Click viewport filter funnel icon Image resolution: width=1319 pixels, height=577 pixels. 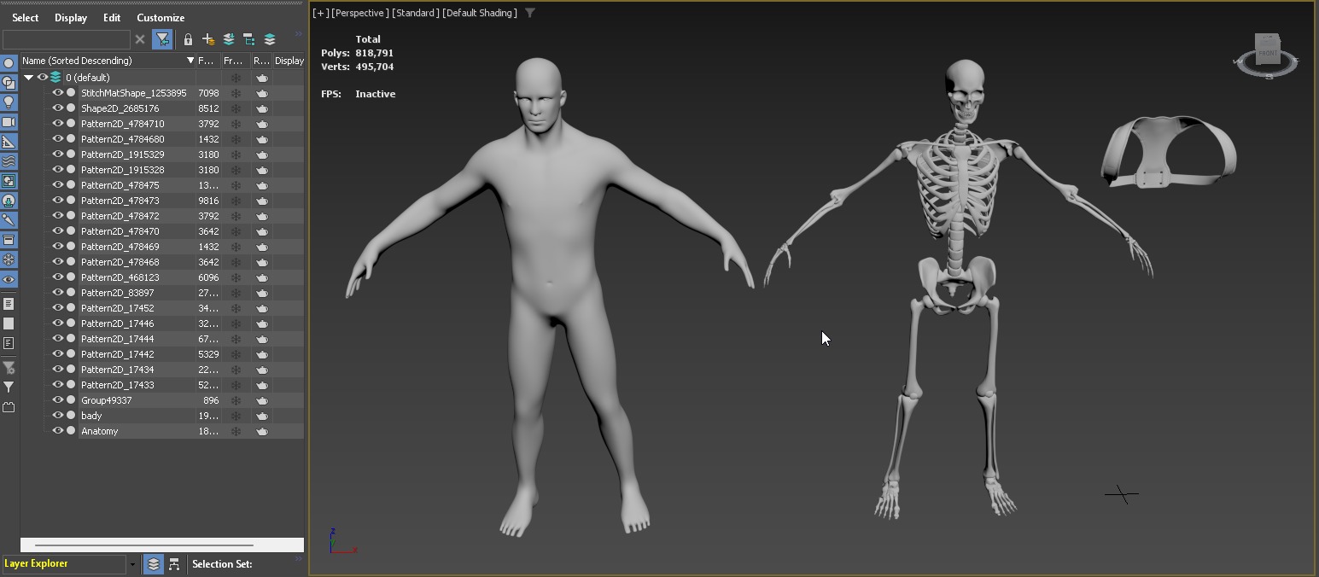coord(530,13)
